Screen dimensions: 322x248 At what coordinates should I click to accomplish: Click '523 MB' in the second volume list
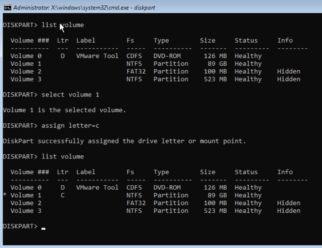pyautogui.click(x=216, y=211)
